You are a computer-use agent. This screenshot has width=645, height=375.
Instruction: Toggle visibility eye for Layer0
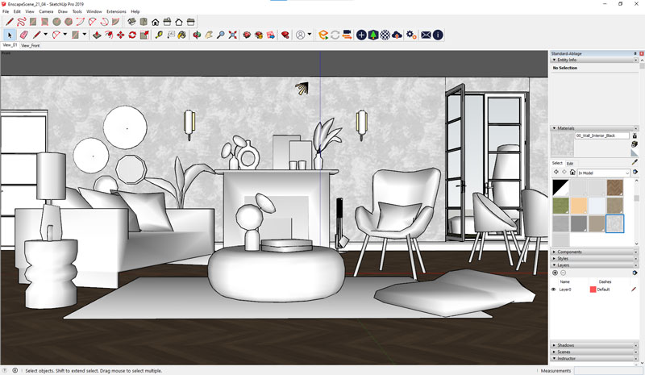pos(553,289)
